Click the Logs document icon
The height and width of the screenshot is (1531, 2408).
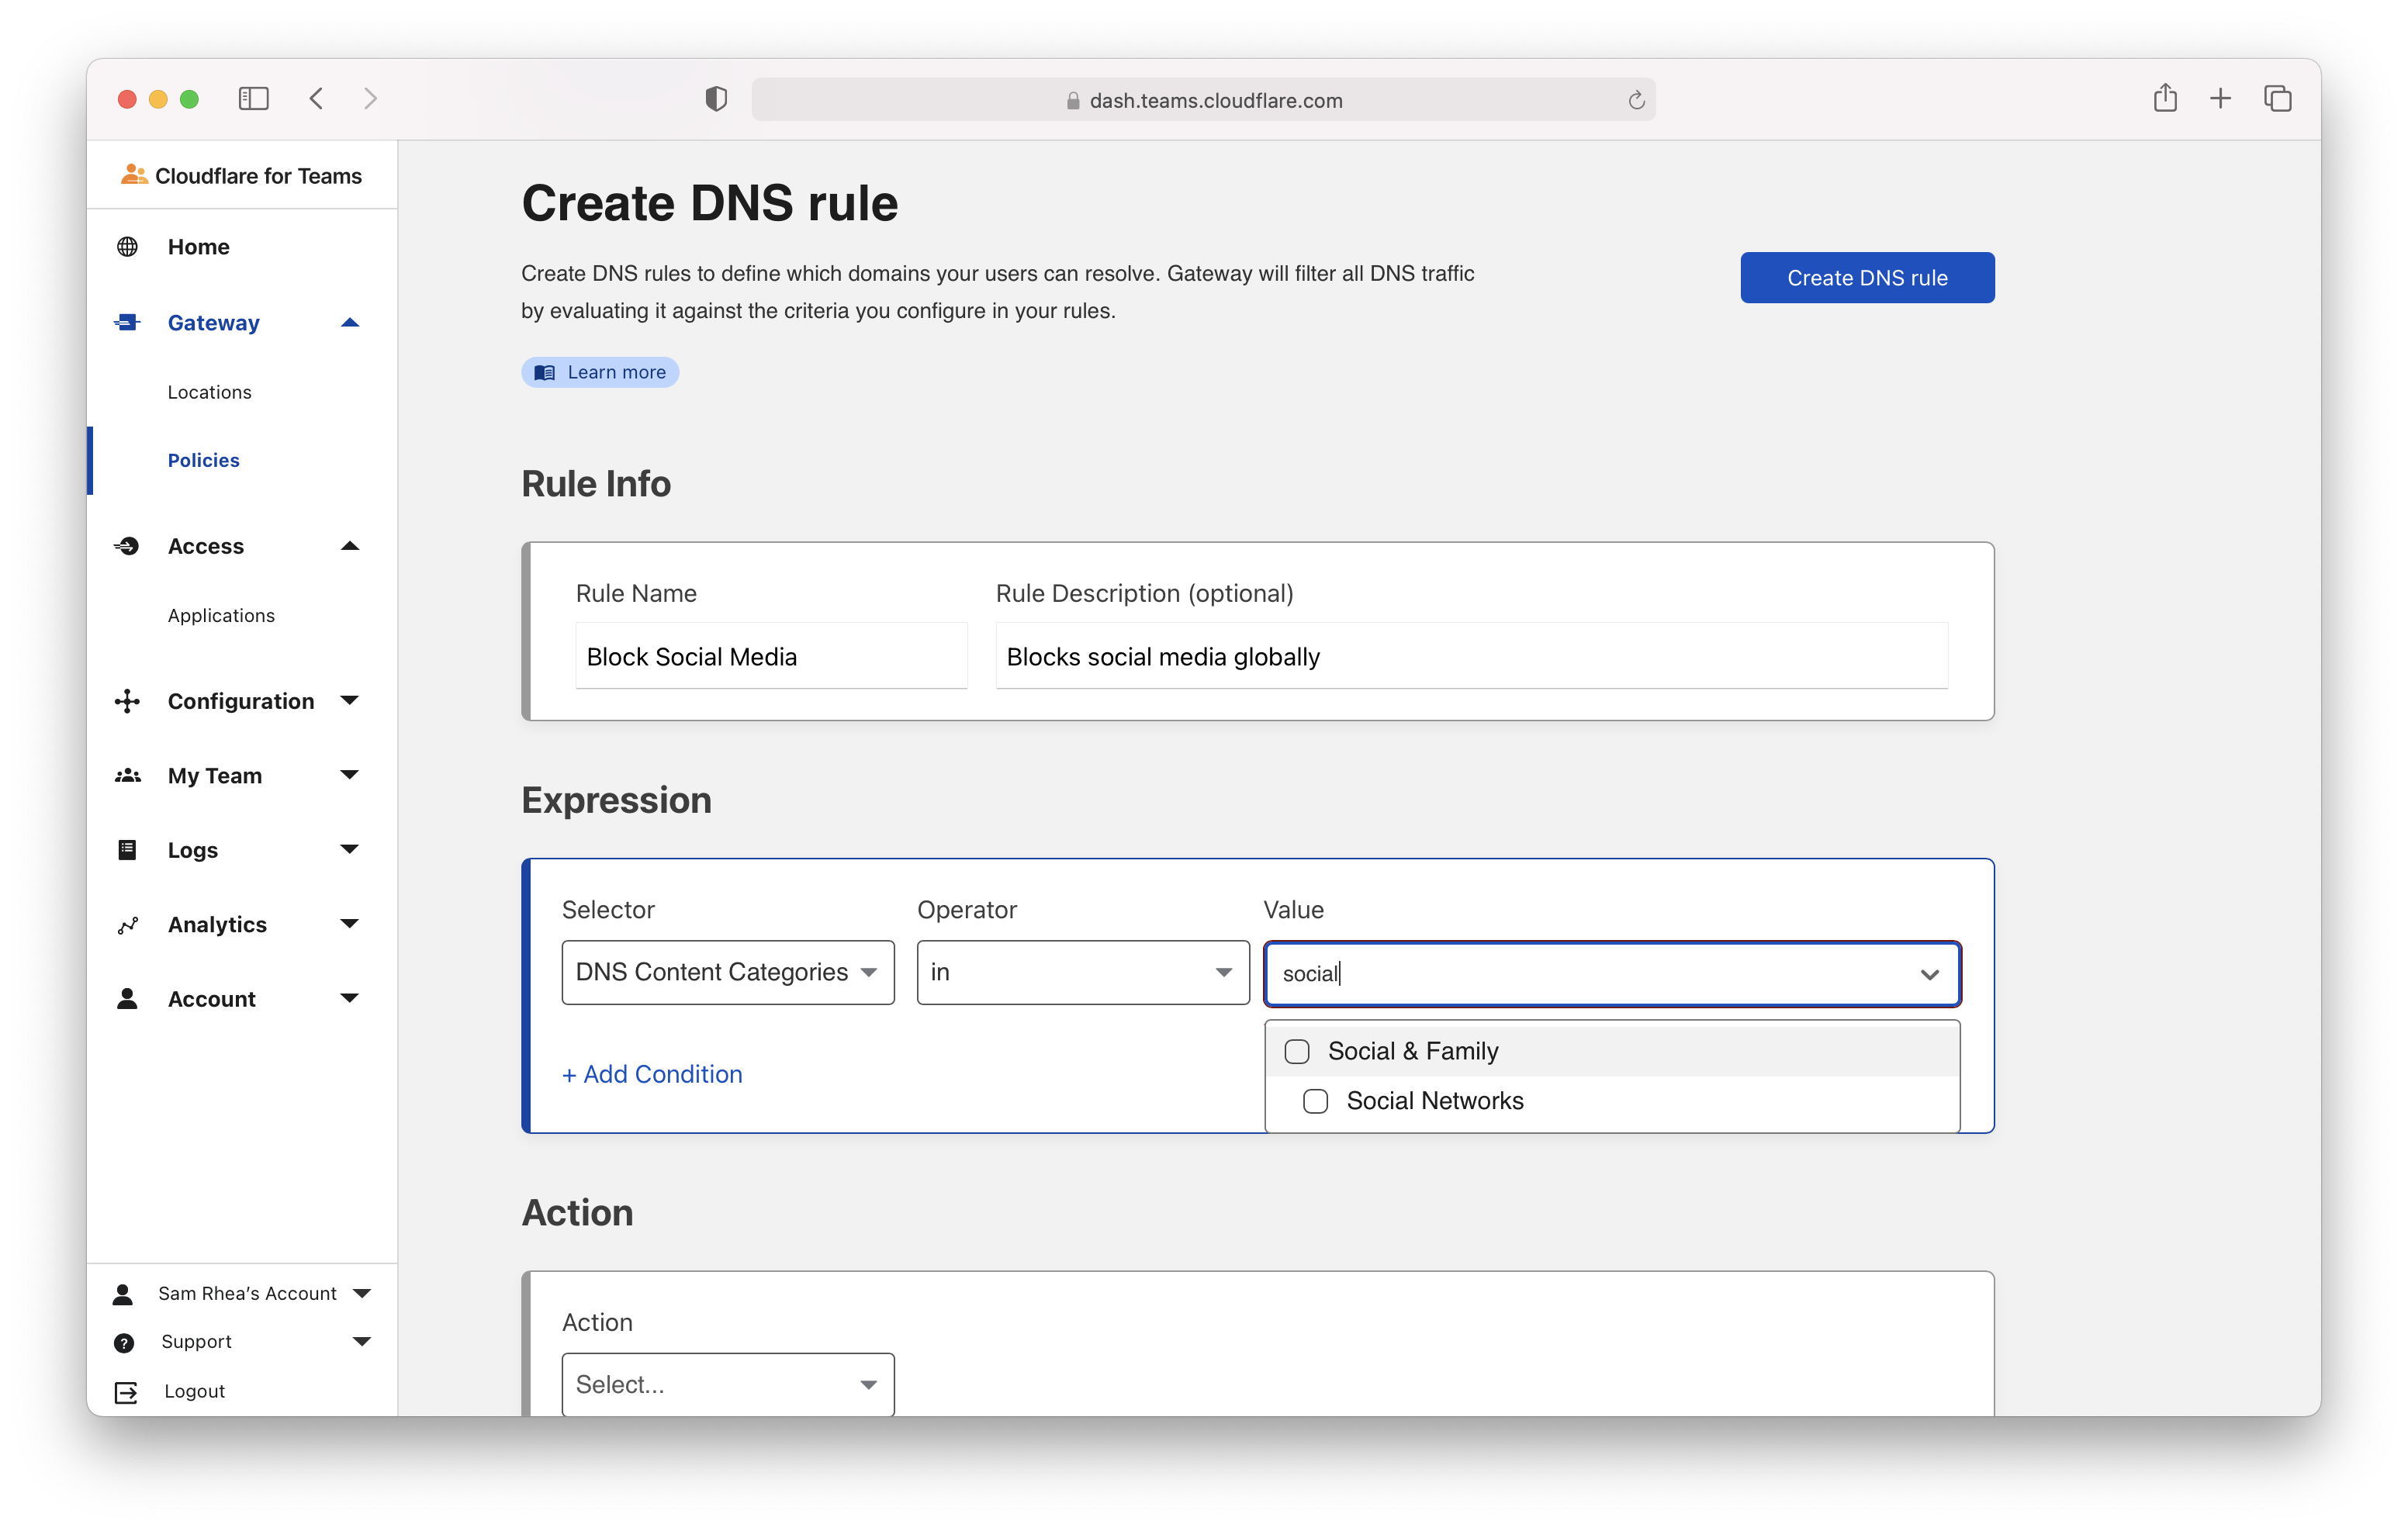127,850
